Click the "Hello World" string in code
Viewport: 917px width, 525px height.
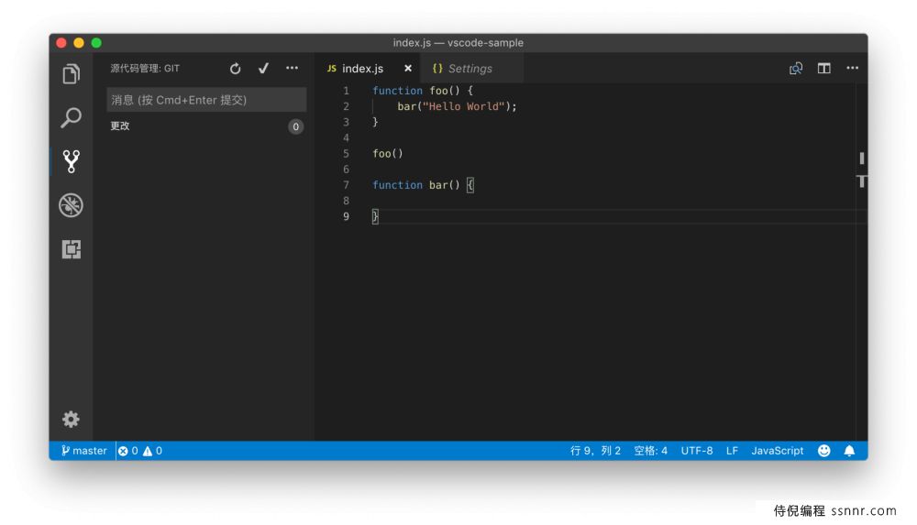463,106
